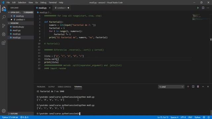212x119 pixels.
Task: Place cursor on lista.sort() line
Action: pos(52,59)
